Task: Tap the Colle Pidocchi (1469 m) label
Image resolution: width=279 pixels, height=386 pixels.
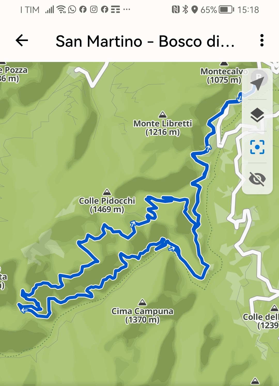Action: [107, 205]
